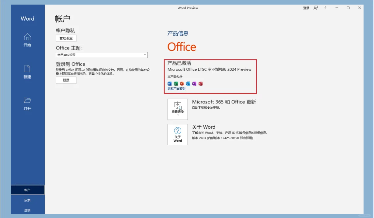The image size is (374, 218).
Task: Close the Word Preview window
Action: coord(359,8)
